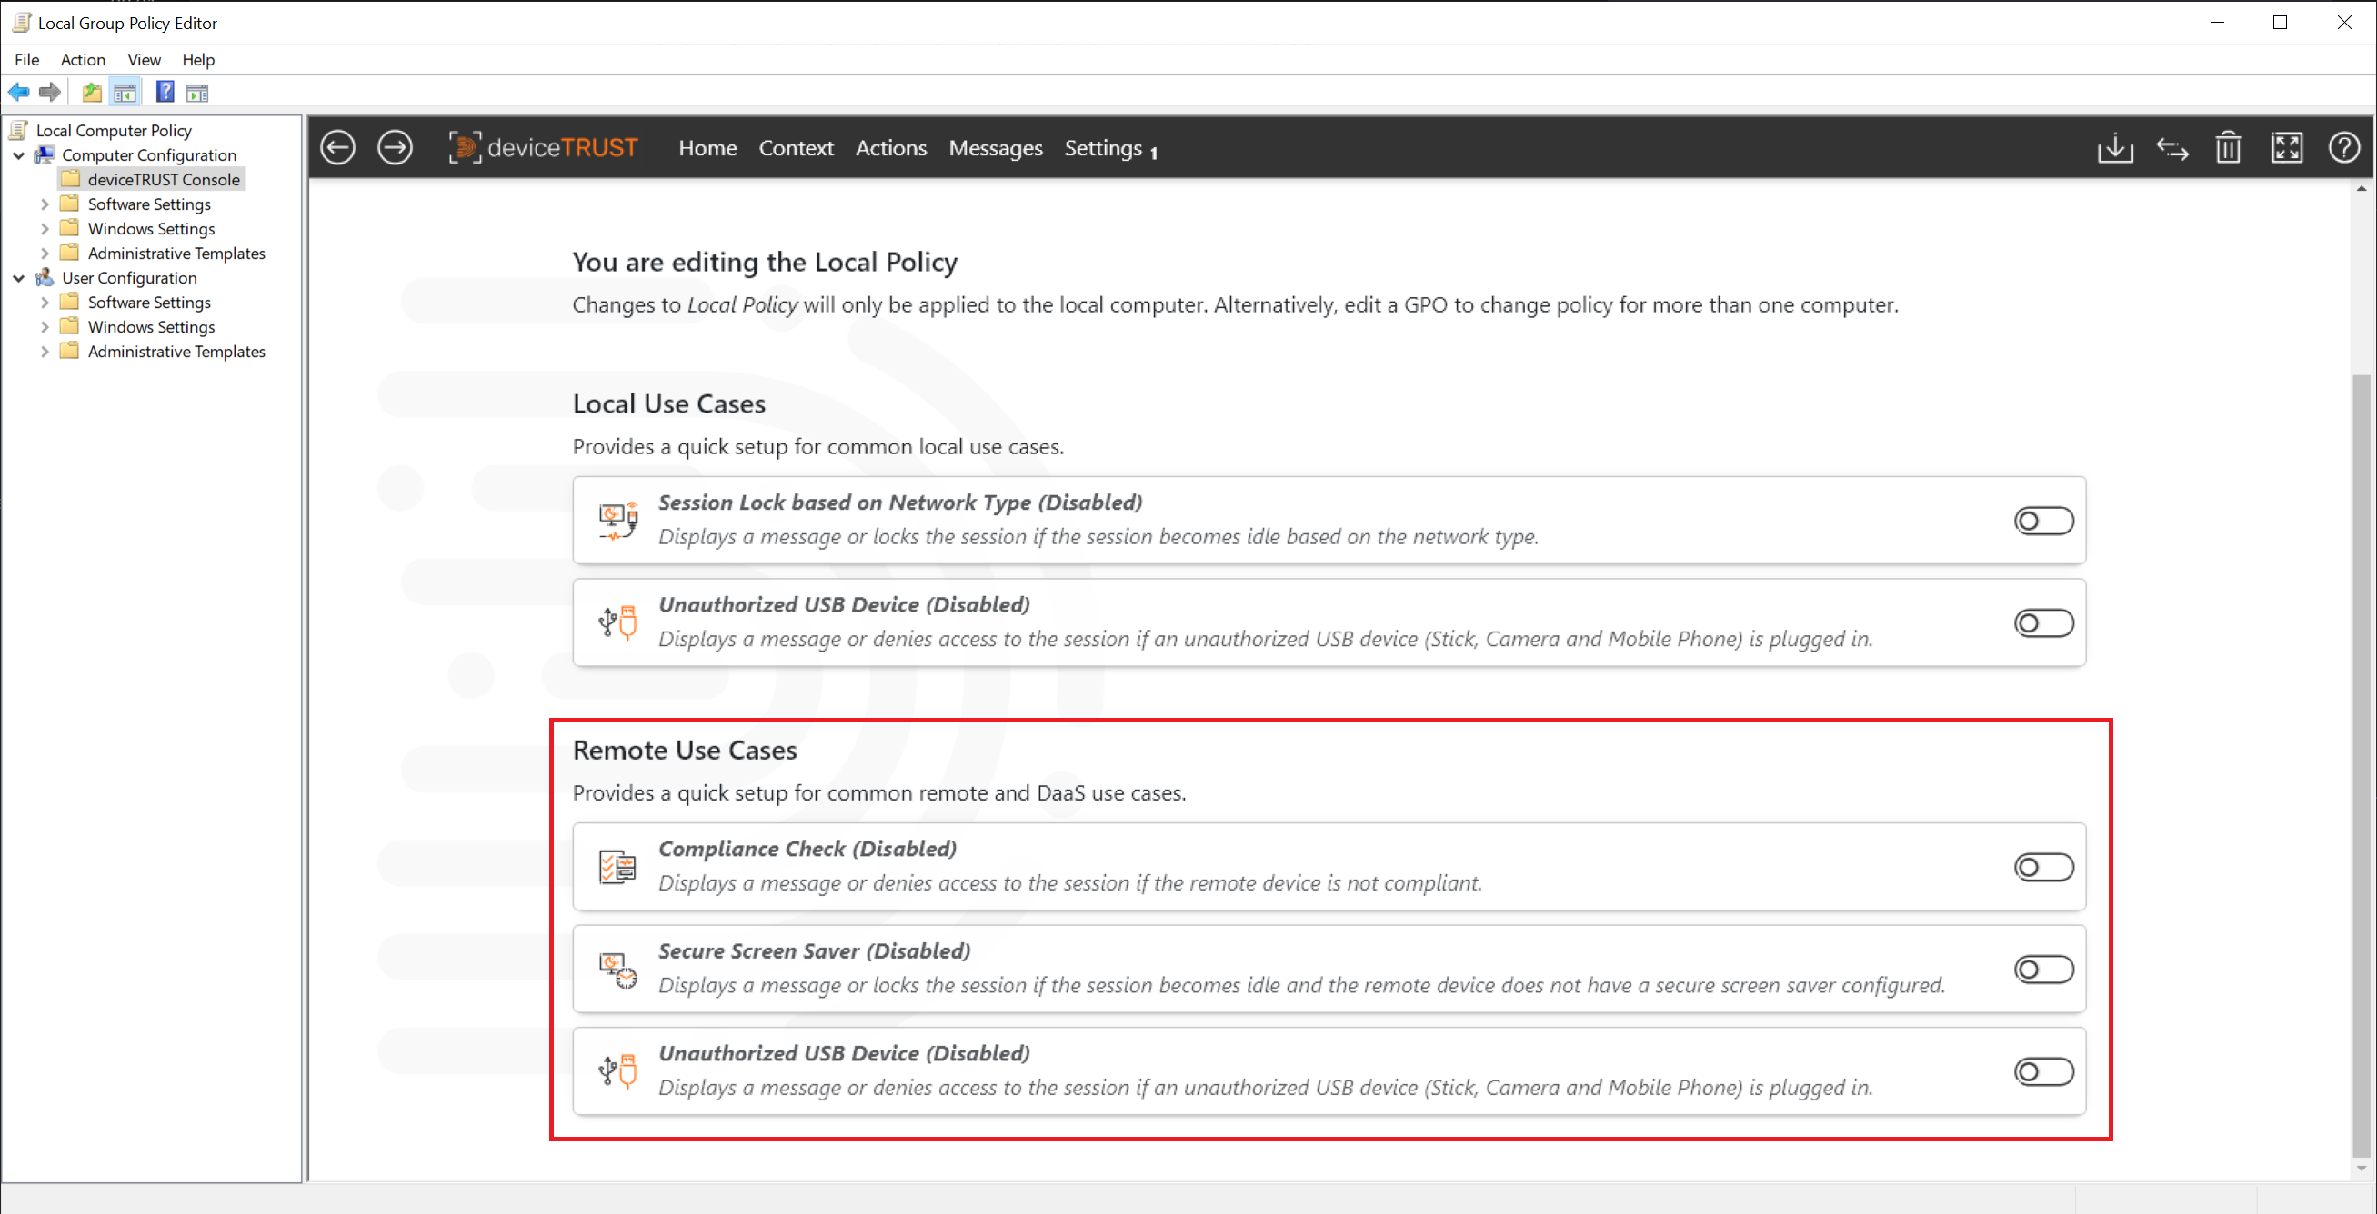The width and height of the screenshot is (2377, 1214).
Task: Collapse the Computer Configuration node
Action: 18,154
